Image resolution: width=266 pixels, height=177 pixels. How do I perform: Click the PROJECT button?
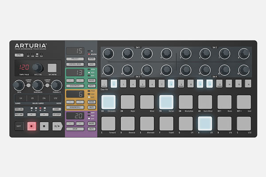point(75,59)
